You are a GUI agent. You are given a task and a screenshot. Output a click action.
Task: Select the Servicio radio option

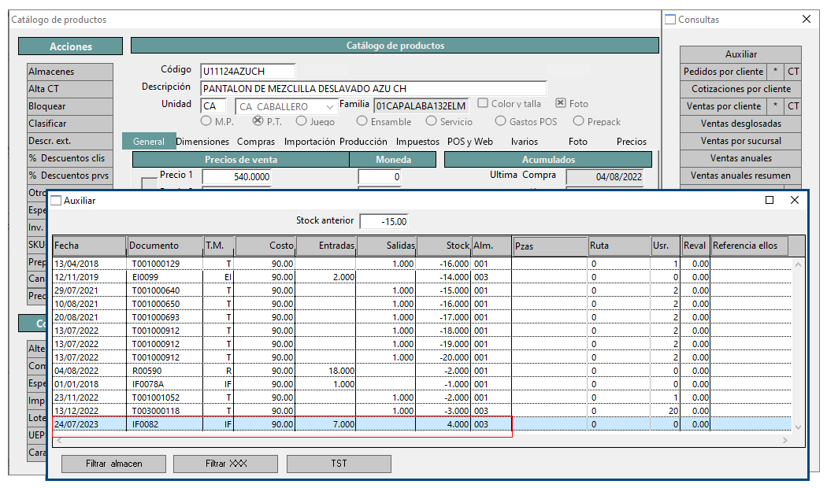(432, 121)
